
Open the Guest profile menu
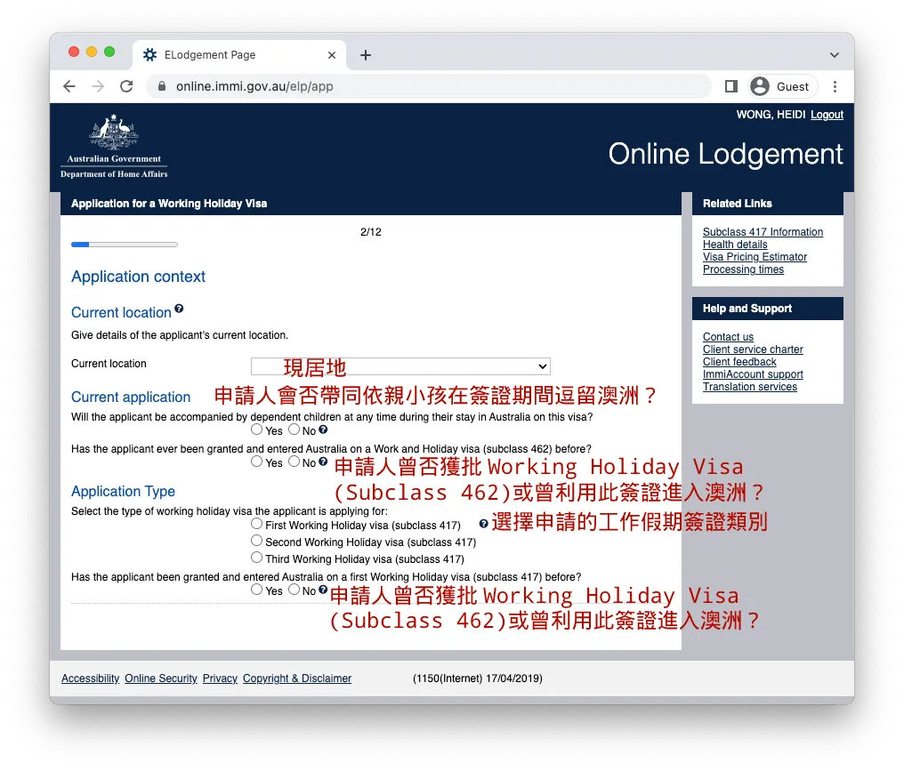pyautogui.click(x=782, y=86)
